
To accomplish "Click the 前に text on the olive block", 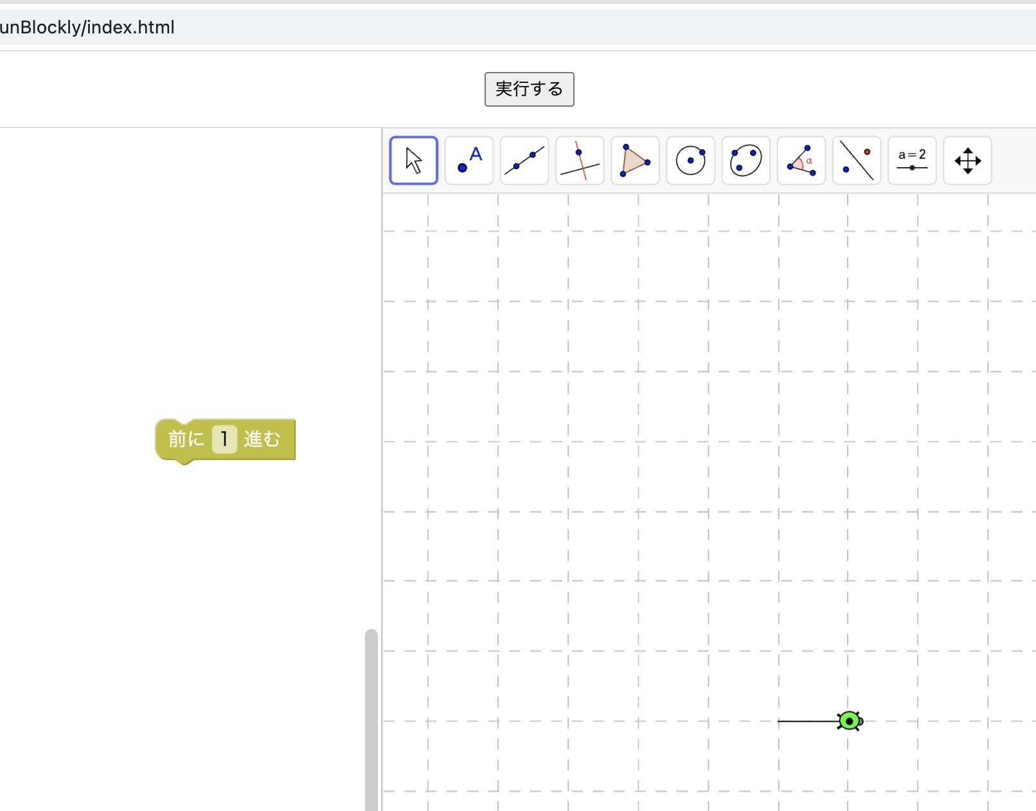I will (x=186, y=439).
